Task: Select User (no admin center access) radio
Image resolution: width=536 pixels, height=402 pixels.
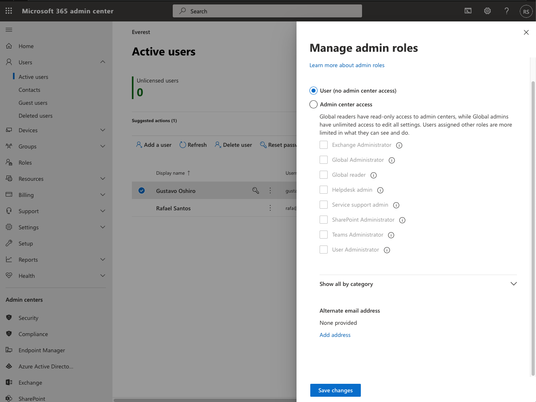Action: 314,91
